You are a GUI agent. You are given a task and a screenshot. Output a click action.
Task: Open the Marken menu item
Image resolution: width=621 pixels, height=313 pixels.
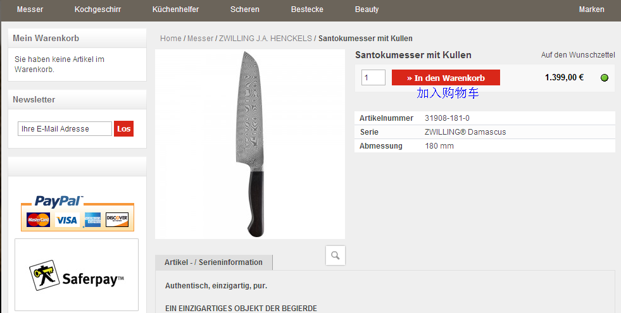591,9
